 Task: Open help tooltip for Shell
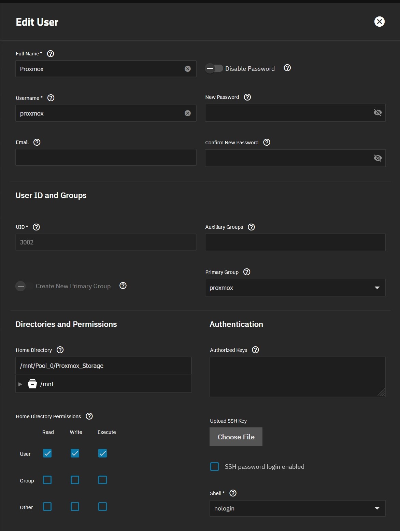[233, 493]
